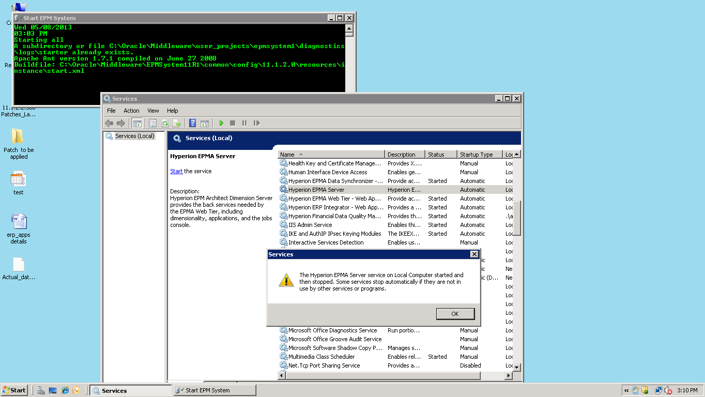Expand hidden tray icons chevron
Image resolution: width=705 pixels, height=397 pixels.
(627, 390)
